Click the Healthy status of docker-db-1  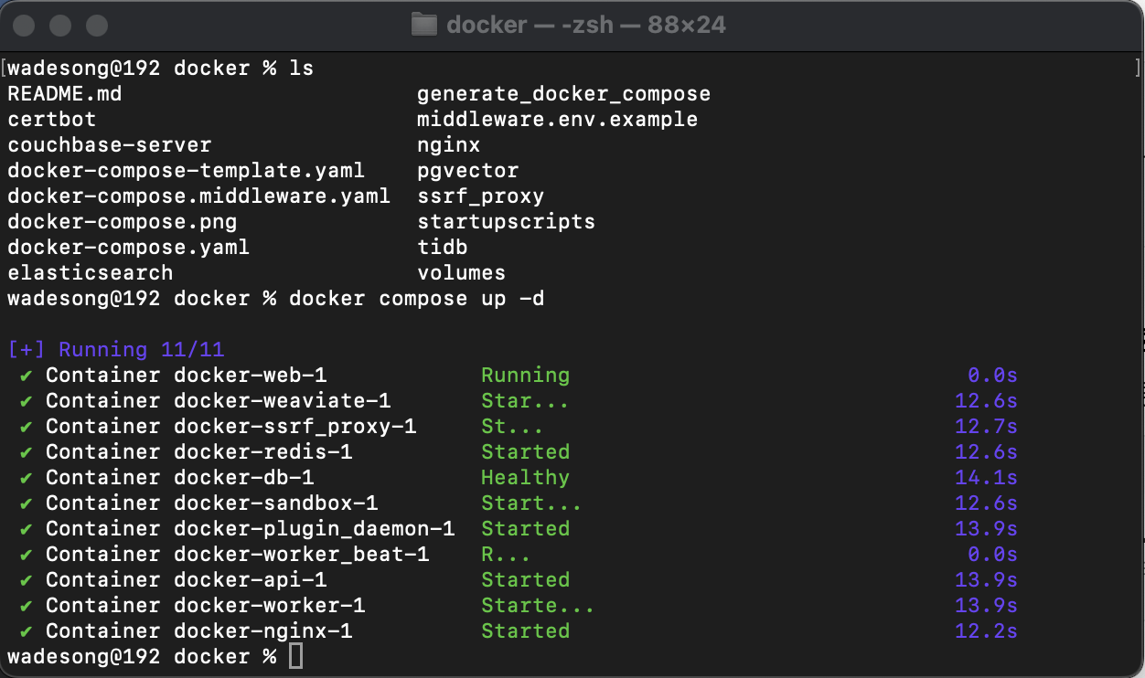pyautogui.click(x=526, y=478)
